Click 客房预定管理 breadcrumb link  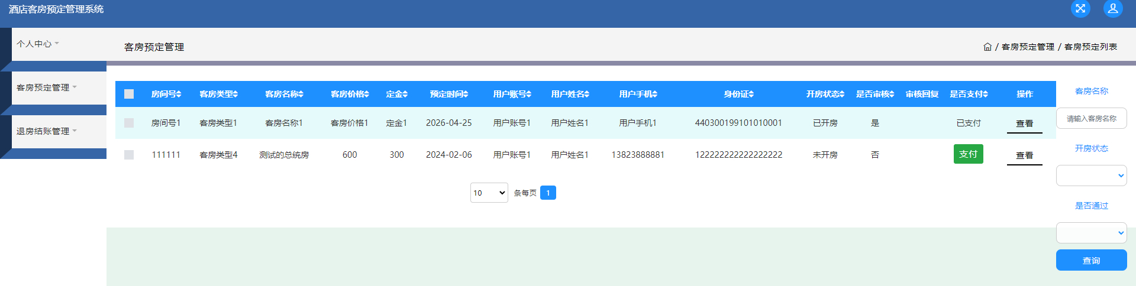1028,47
